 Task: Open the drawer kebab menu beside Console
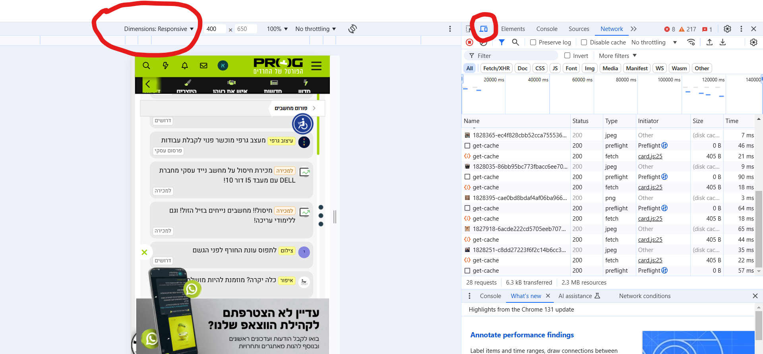(x=469, y=296)
